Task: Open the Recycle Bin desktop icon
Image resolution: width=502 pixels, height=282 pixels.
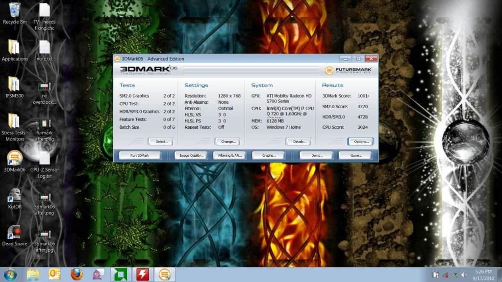Action: click(x=15, y=13)
